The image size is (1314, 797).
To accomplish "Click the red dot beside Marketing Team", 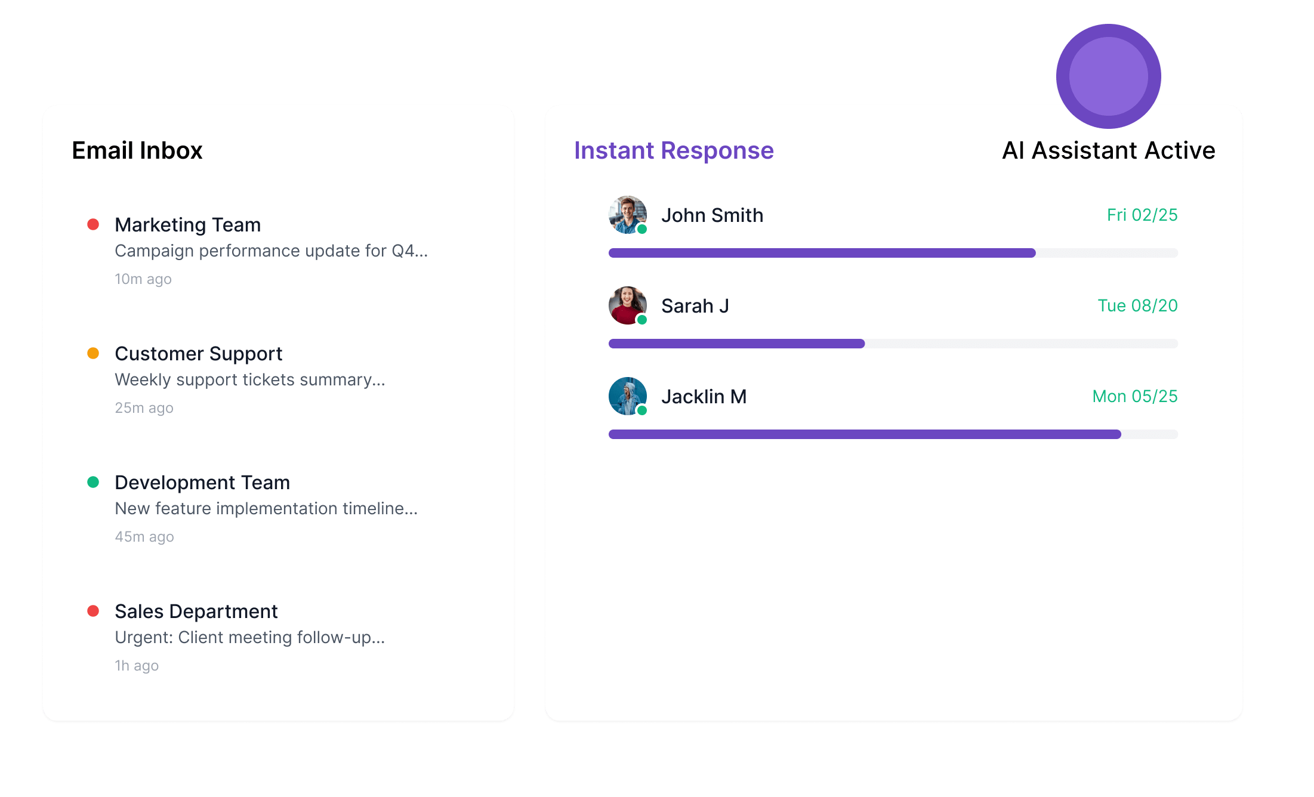I will (93, 224).
